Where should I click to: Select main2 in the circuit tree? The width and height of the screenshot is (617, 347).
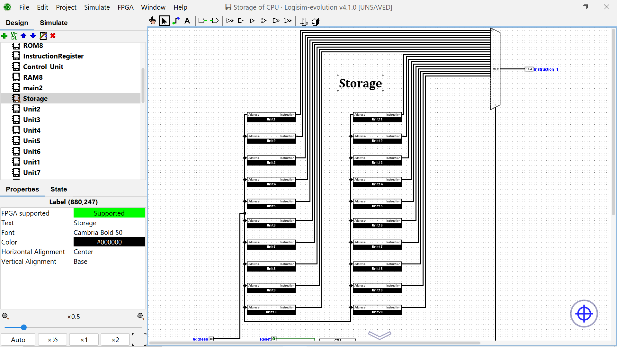tap(33, 88)
